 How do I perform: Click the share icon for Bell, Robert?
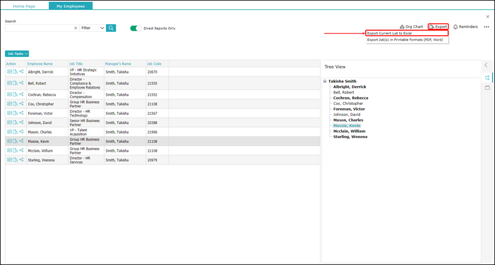[21, 84]
